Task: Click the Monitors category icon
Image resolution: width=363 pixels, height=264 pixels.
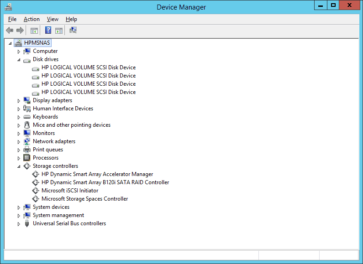Action: 27,133
